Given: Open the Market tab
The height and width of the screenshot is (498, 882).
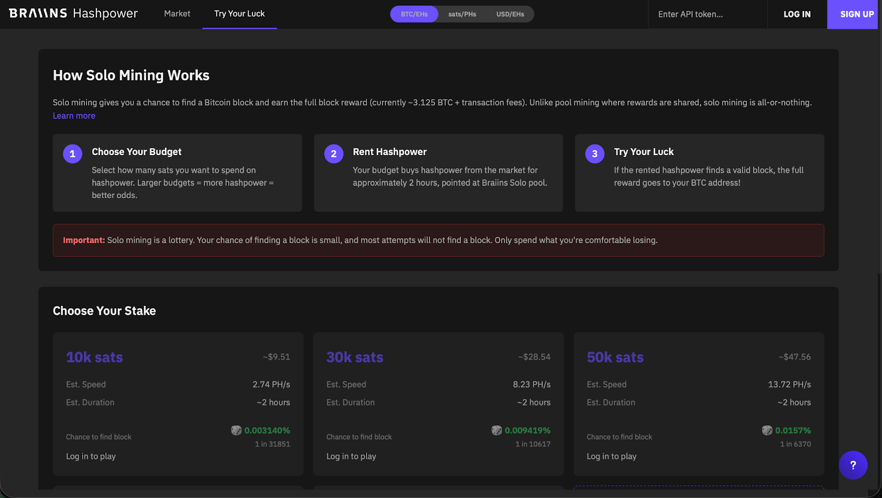Looking at the screenshot, I should pos(177,14).
